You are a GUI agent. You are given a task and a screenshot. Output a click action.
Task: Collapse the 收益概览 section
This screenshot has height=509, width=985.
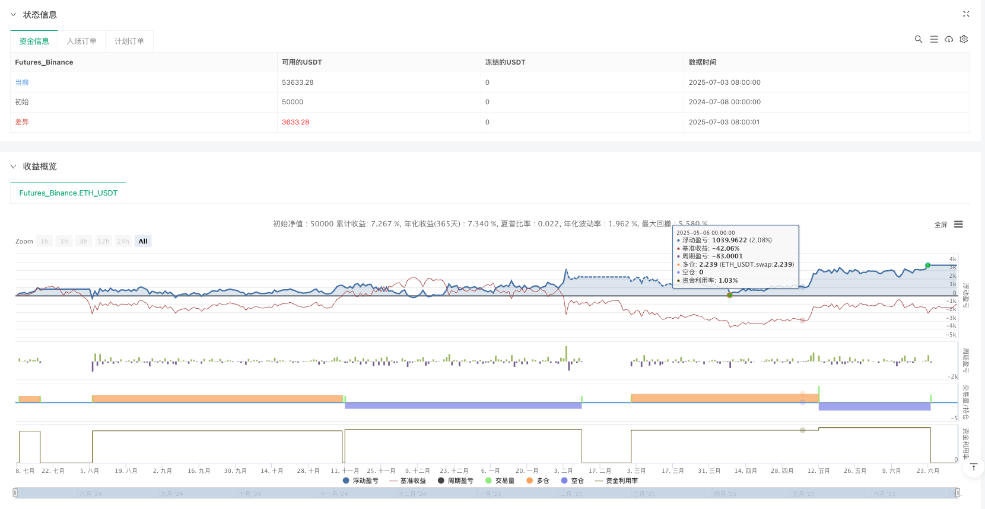pyautogui.click(x=14, y=167)
